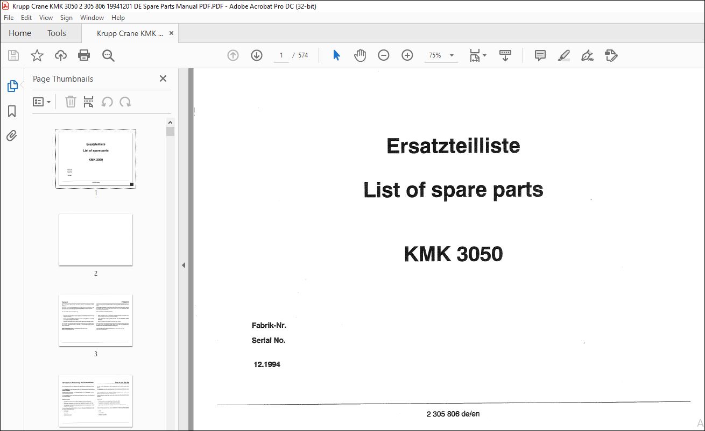Upload the file to cloud
The height and width of the screenshot is (431, 705).
61,55
